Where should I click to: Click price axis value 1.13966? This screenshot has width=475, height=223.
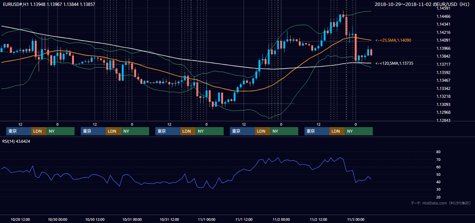coord(443,48)
